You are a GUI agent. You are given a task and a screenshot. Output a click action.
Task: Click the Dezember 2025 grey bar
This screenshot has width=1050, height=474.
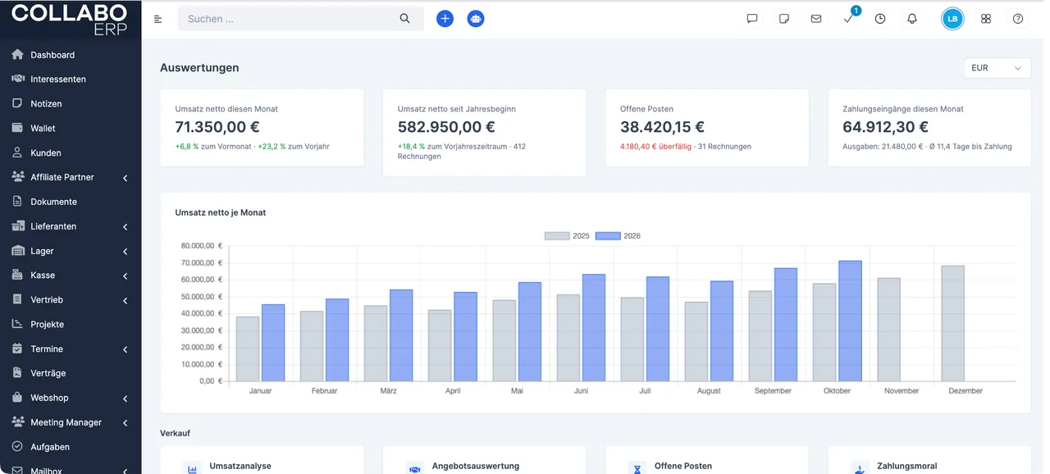tap(953, 323)
